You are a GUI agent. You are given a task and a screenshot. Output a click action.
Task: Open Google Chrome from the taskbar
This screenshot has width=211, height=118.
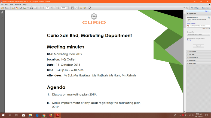44,115
